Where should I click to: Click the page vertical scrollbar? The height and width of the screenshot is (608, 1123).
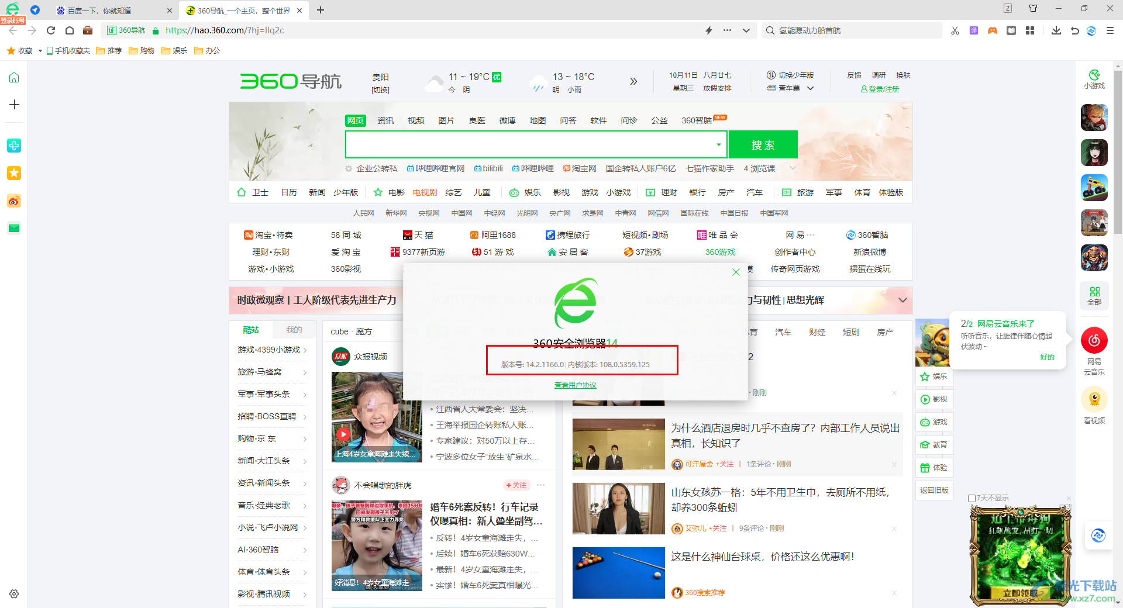[1118, 152]
